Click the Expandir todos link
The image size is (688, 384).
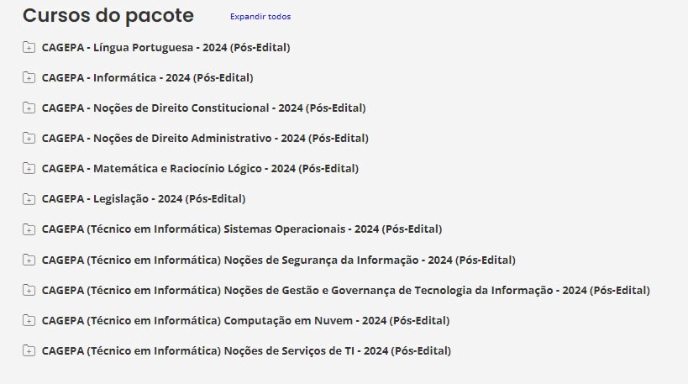click(x=260, y=17)
